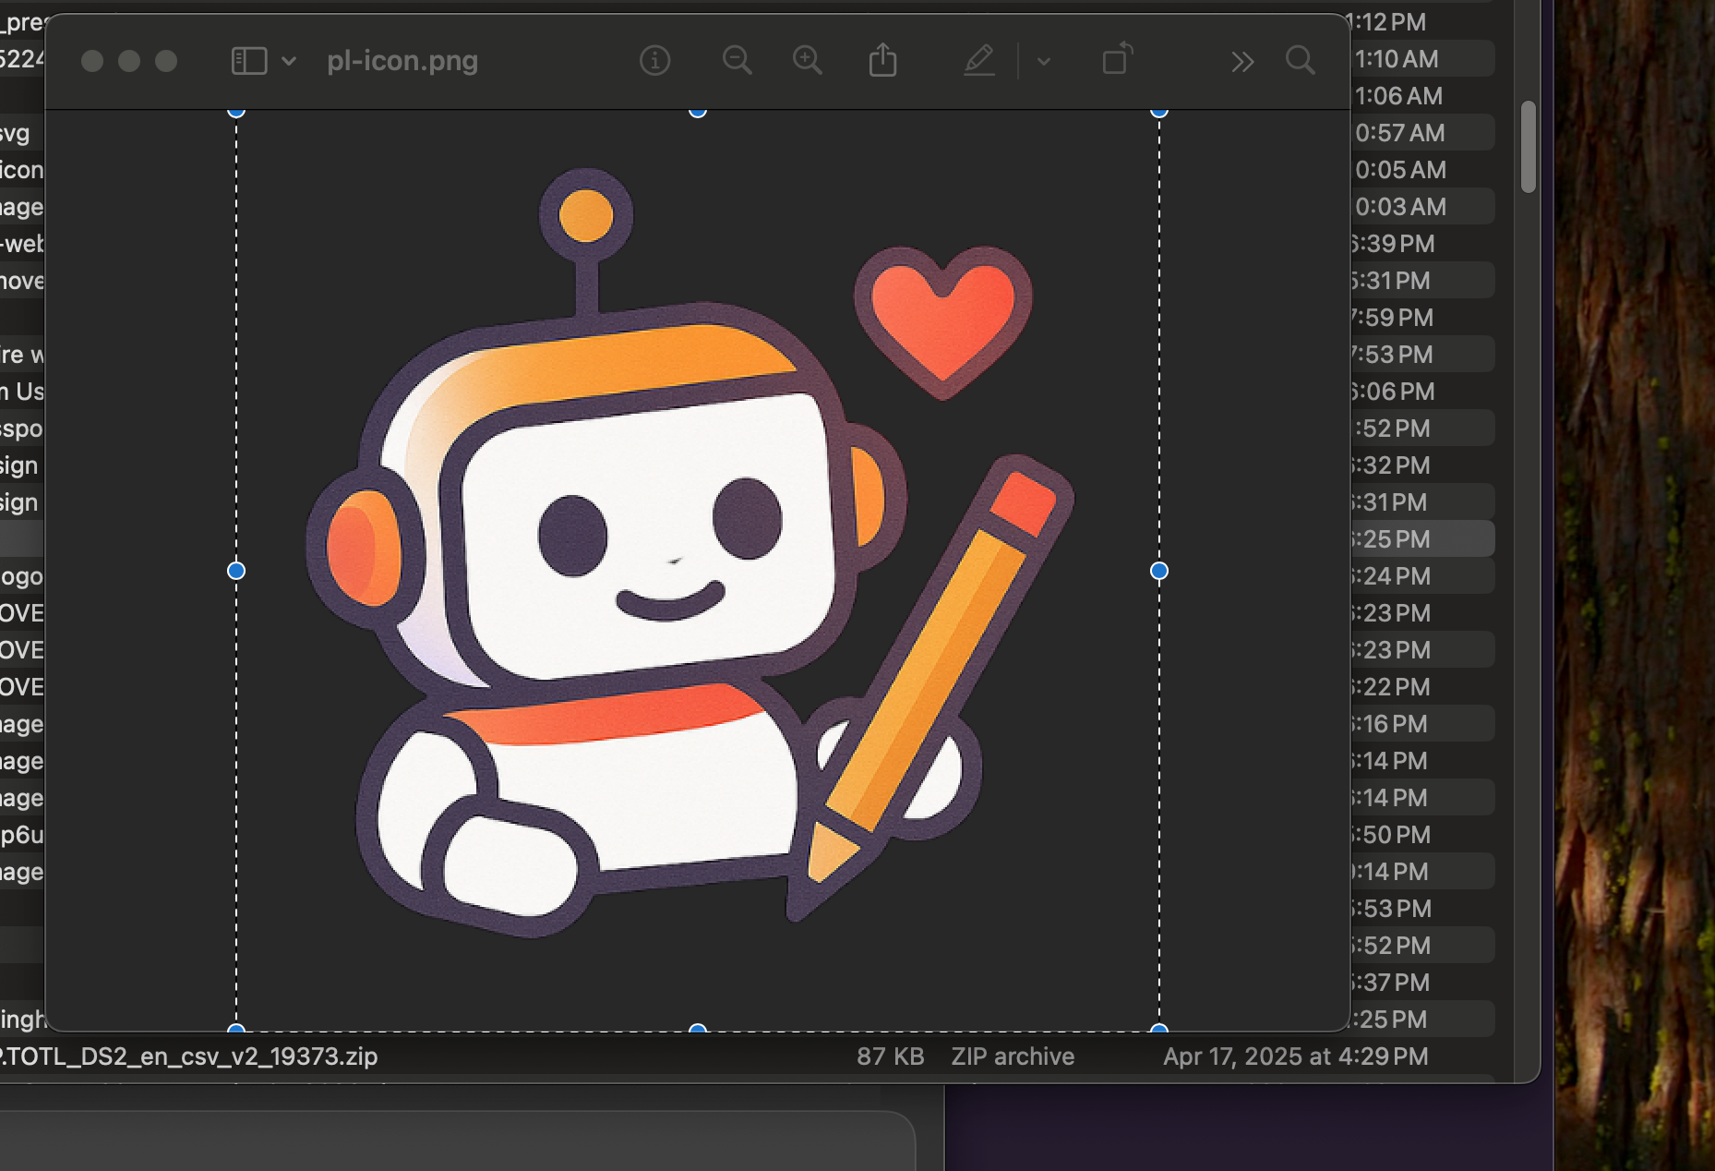Expand the overflow toolbar double-chevron
Viewport: 1715px width, 1171px height.
coord(1242,62)
